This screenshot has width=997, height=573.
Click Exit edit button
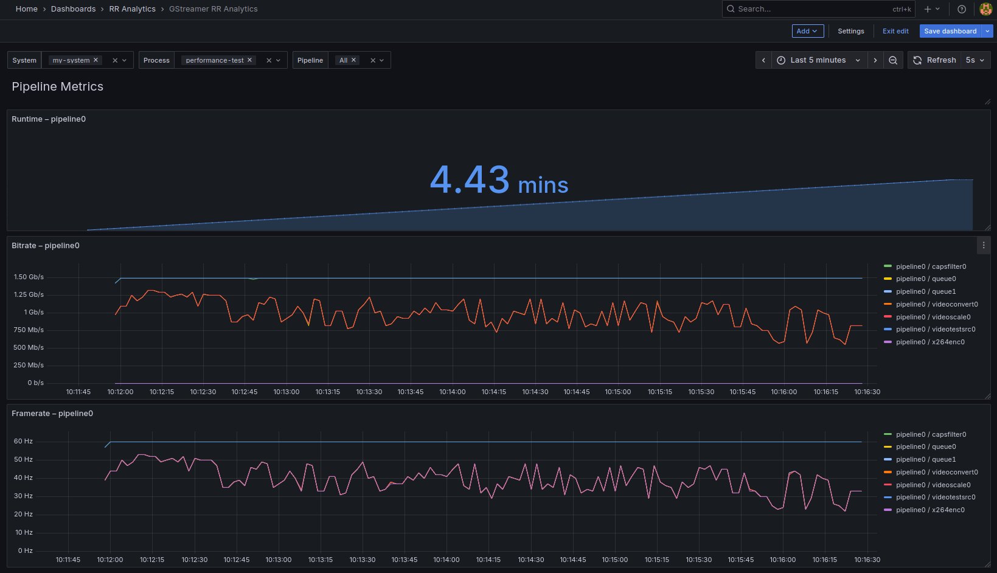point(895,31)
